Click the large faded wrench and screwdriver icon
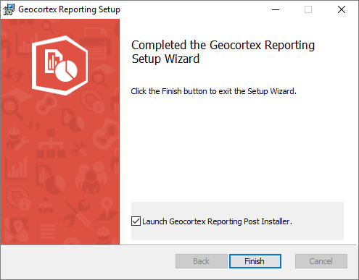The height and width of the screenshot is (280, 359). [x=77, y=213]
